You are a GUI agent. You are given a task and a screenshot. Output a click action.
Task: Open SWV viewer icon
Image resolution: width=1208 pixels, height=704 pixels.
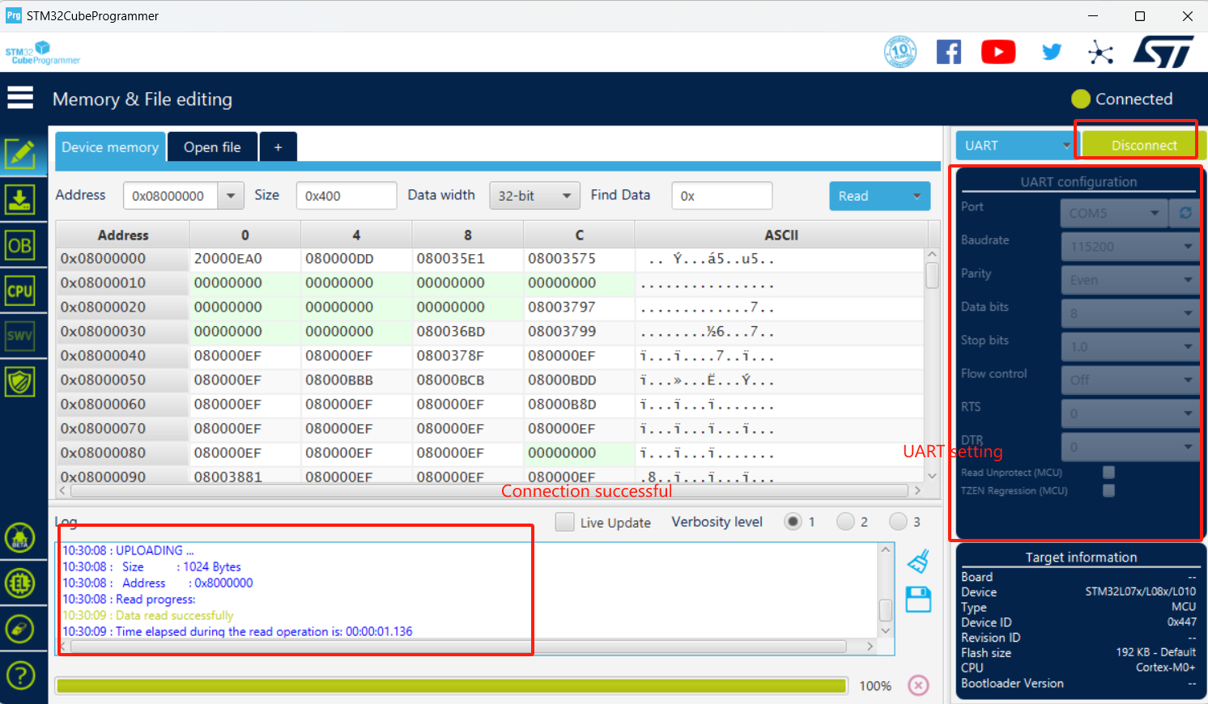click(20, 336)
